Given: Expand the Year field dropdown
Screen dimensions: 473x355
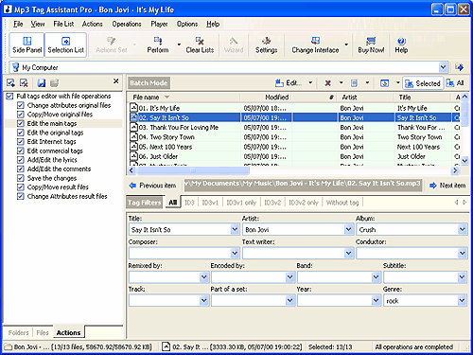Looking at the screenshot, I should (x=376, y=300).
